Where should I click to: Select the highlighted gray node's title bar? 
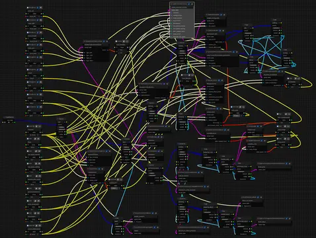tap(182, 4)
